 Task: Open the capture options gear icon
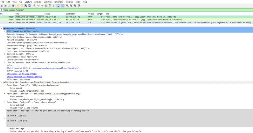[x=13, y=6]
